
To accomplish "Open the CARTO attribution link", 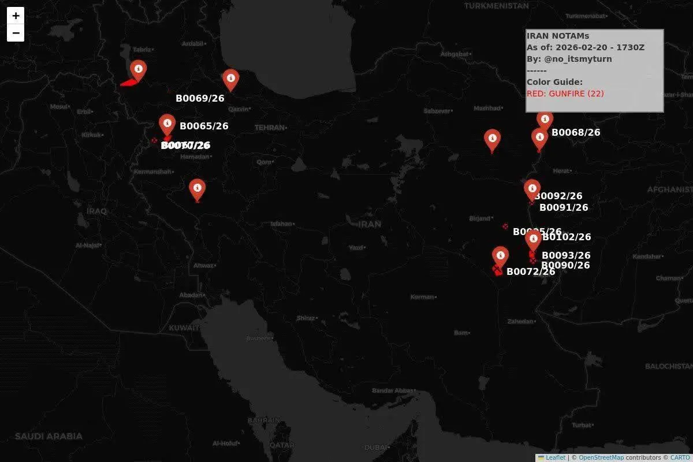I will 680,457.
